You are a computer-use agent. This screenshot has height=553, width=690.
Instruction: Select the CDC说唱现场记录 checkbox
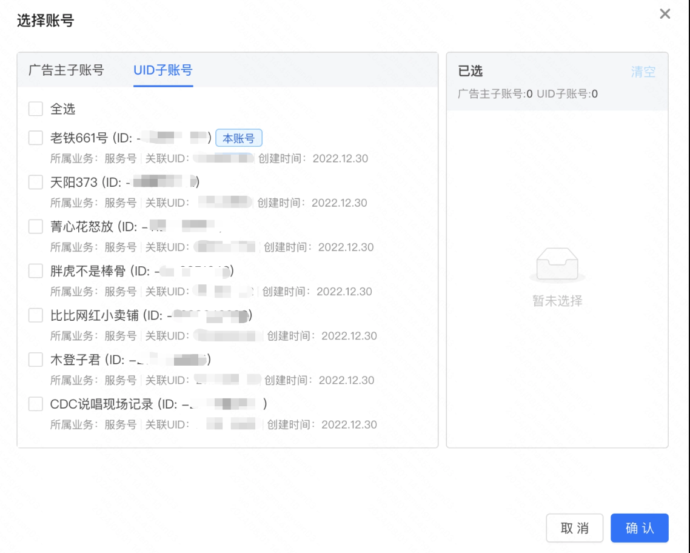[35, 403]
